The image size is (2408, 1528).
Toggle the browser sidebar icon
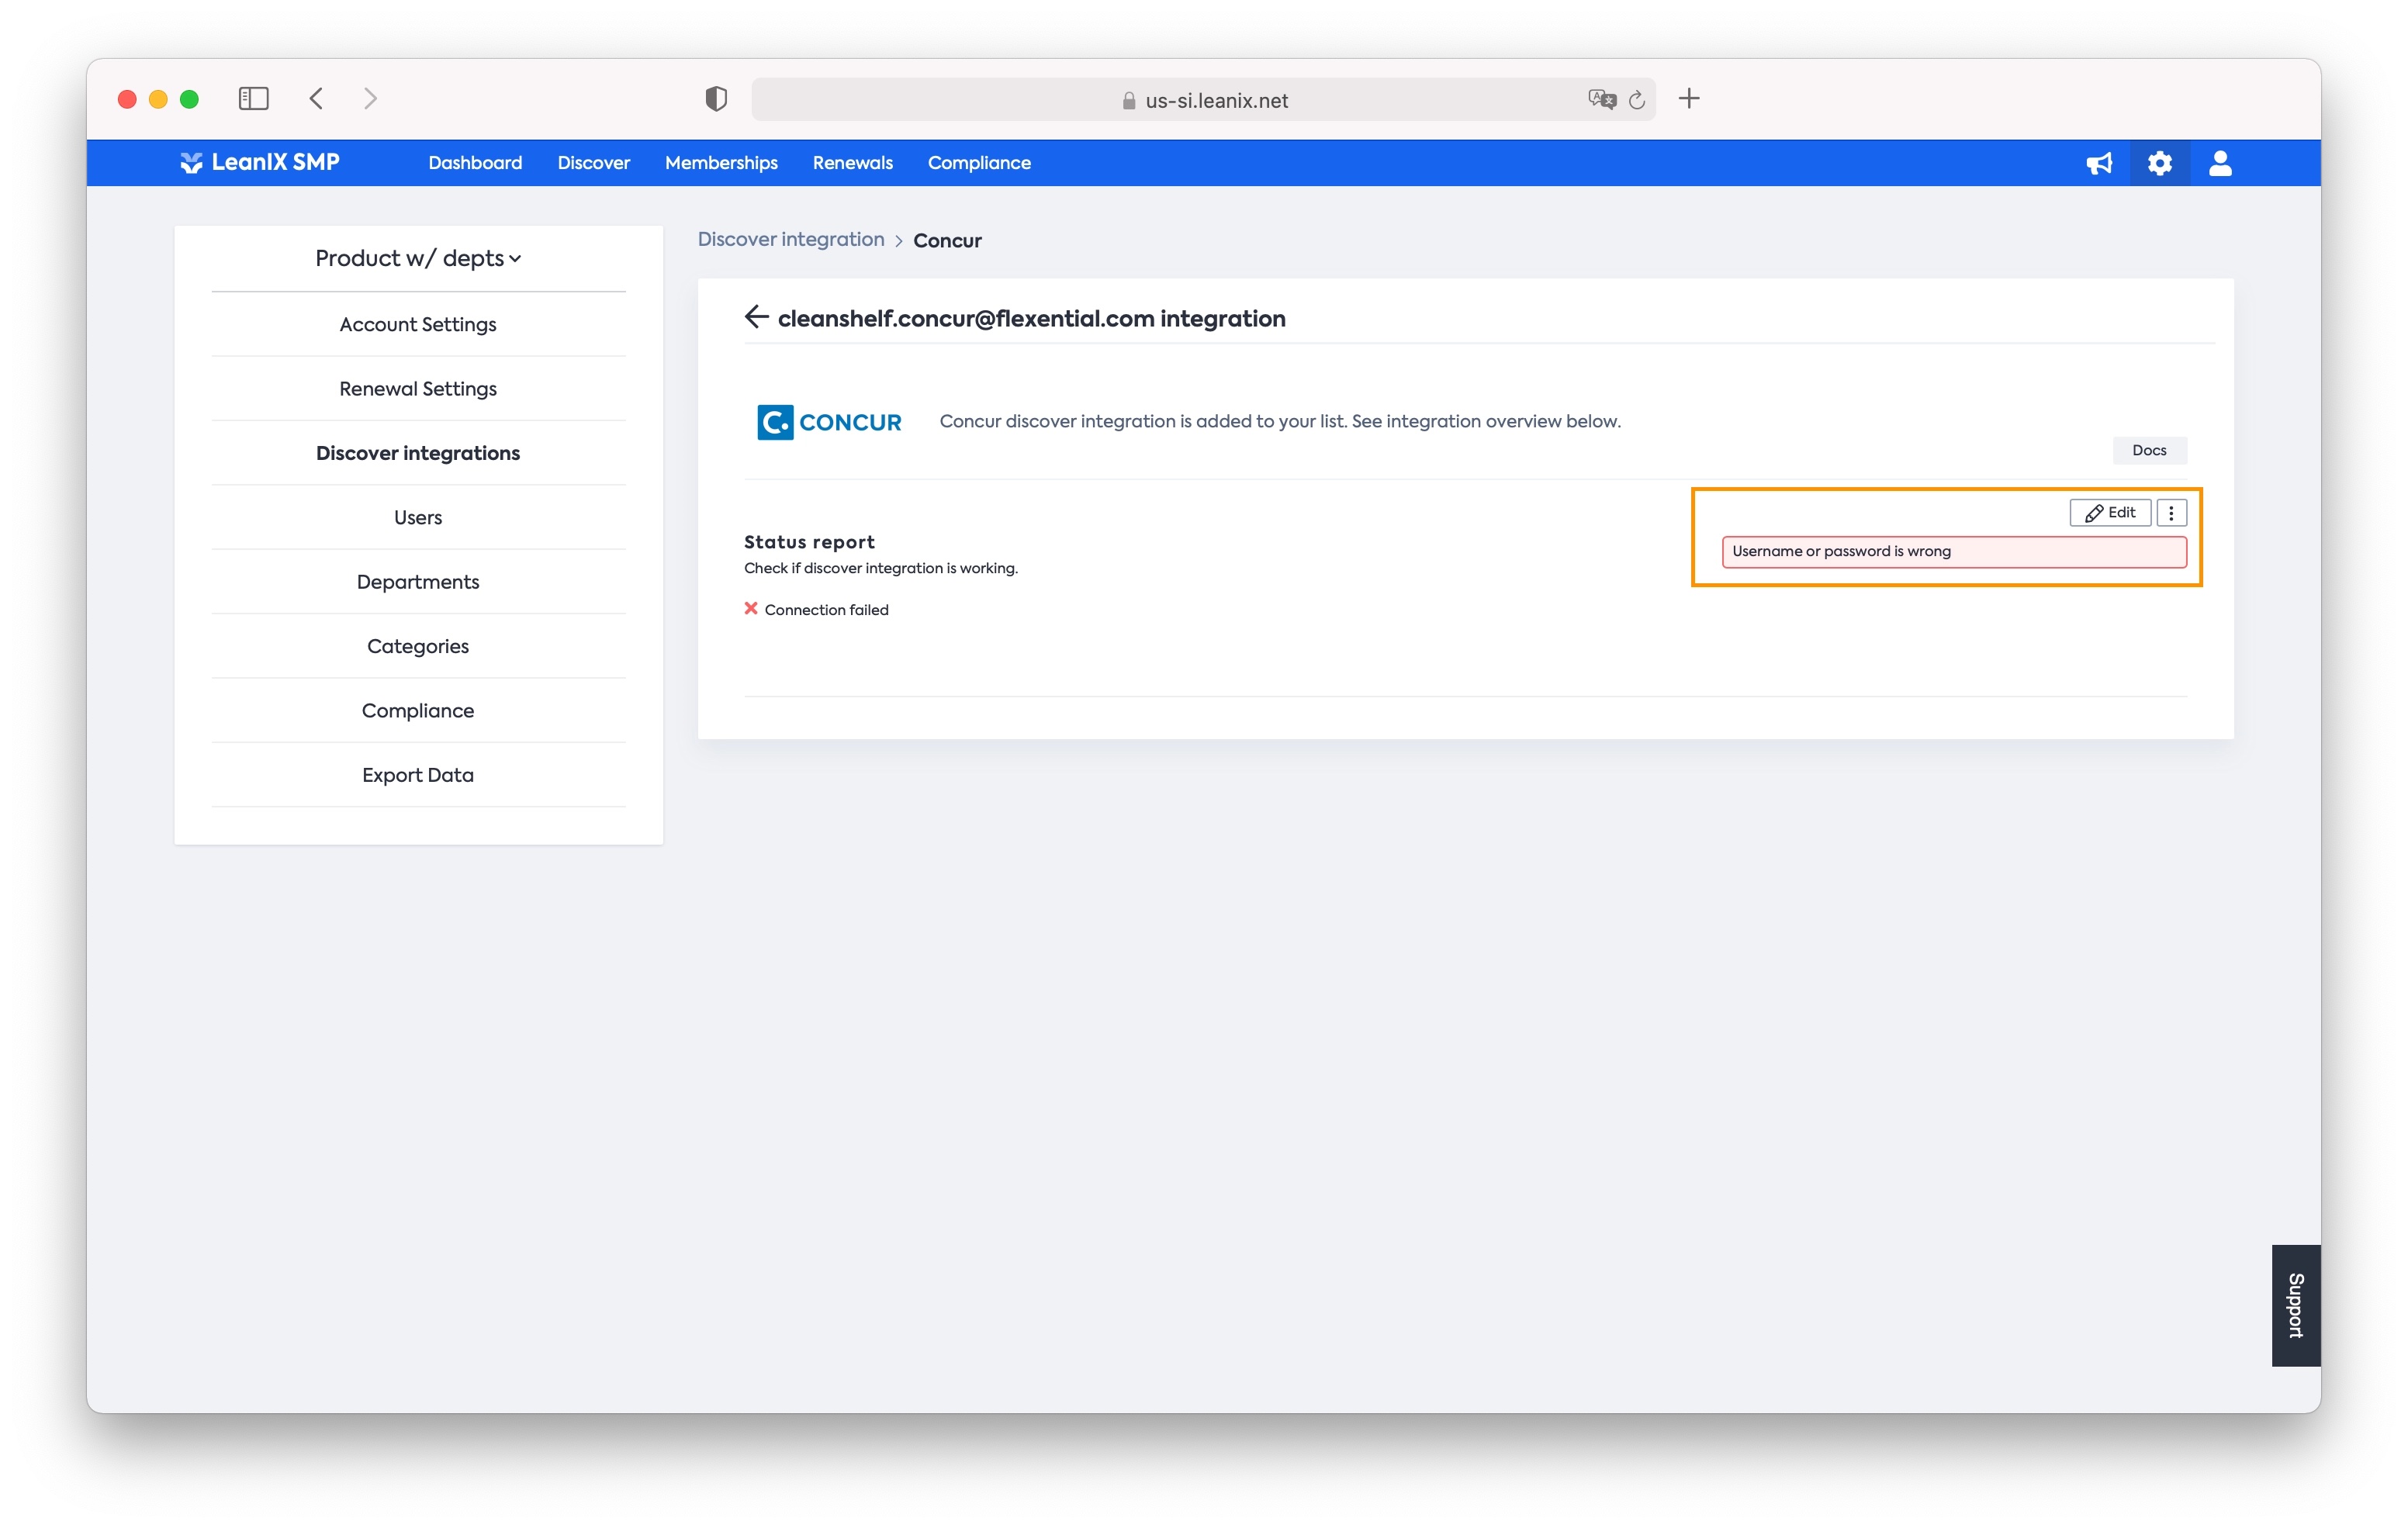(253, 98)
